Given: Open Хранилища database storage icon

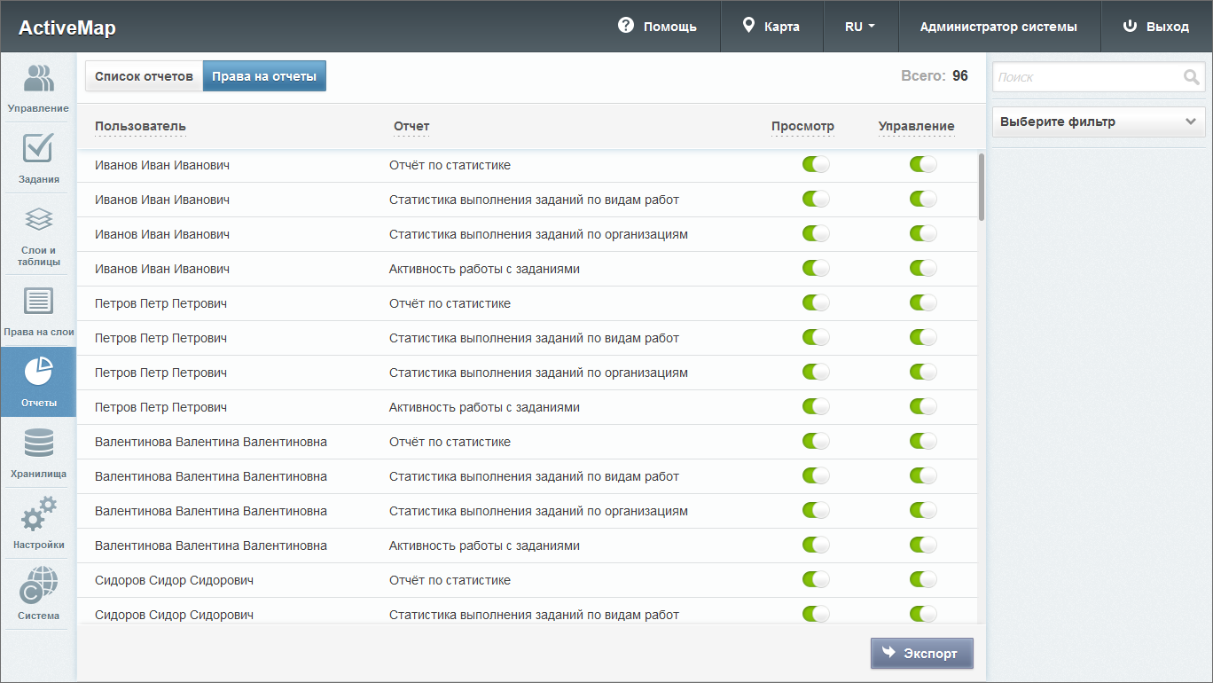Looking at the screenshot, I should (x=38, y=444).
